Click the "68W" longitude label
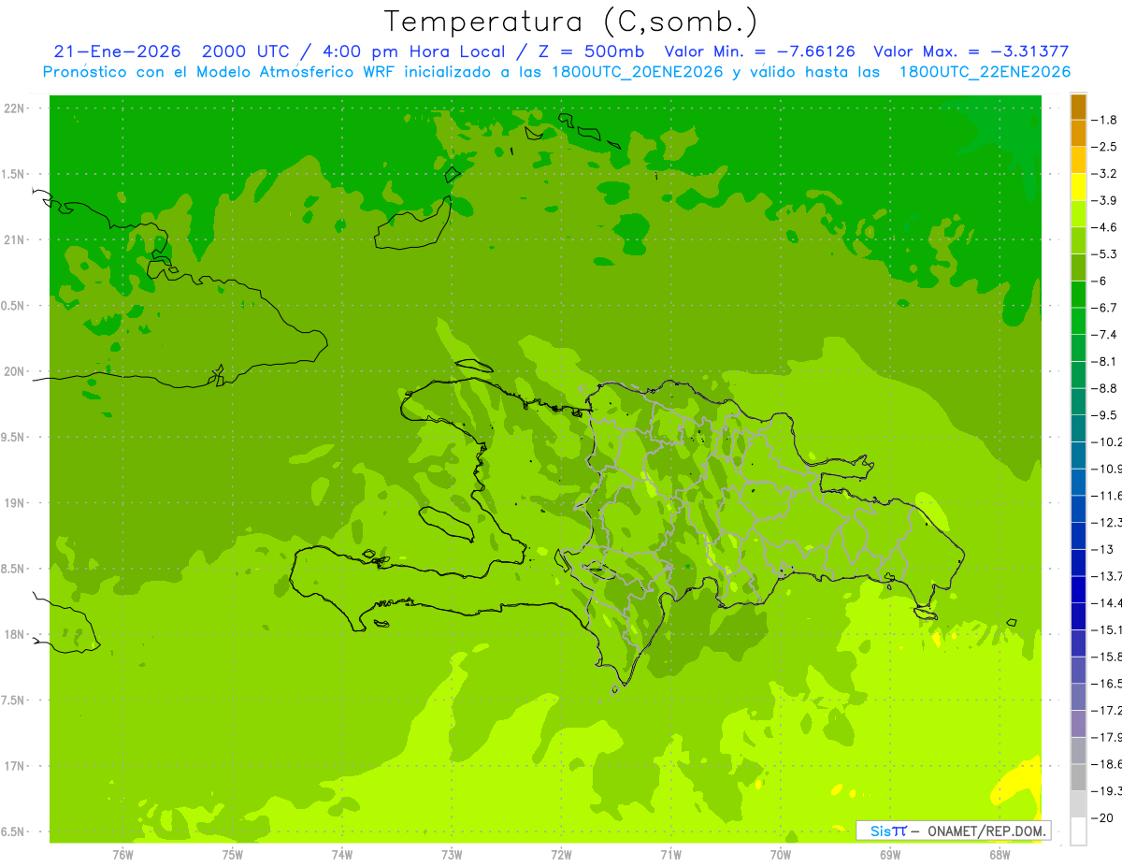 click(x=999, y=854)
